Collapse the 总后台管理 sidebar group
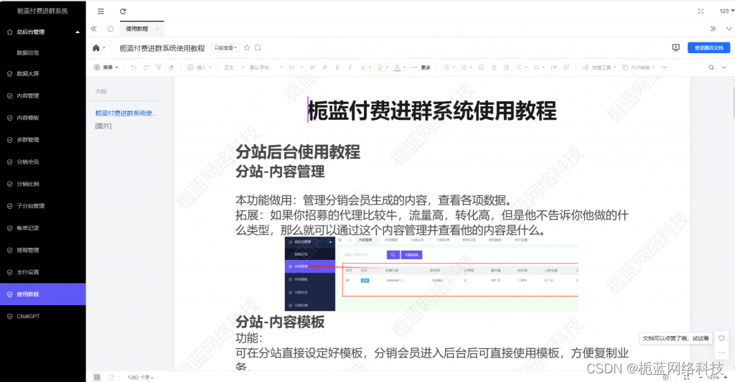 tap(42, 32)
